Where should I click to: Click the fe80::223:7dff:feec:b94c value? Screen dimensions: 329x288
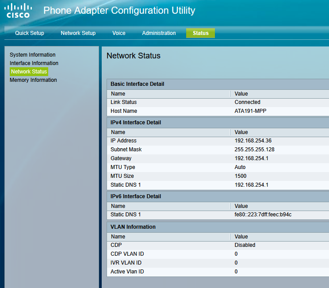click(x=263, y=215)
